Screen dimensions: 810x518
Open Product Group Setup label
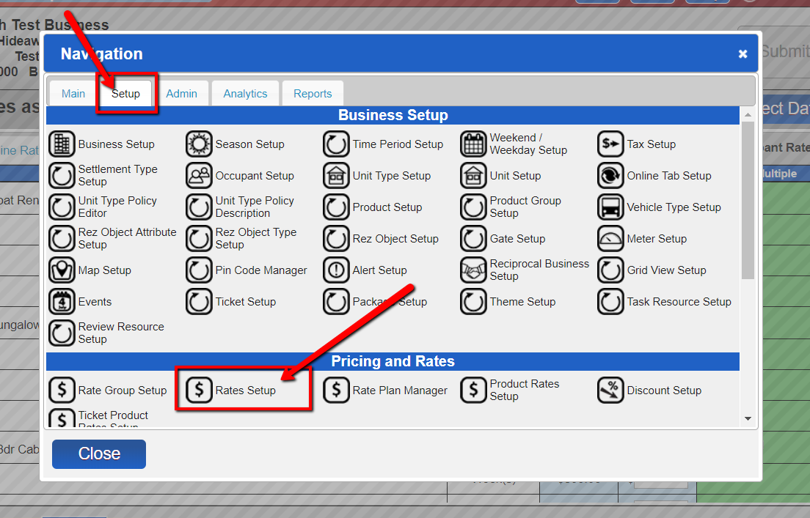point(525,207)
